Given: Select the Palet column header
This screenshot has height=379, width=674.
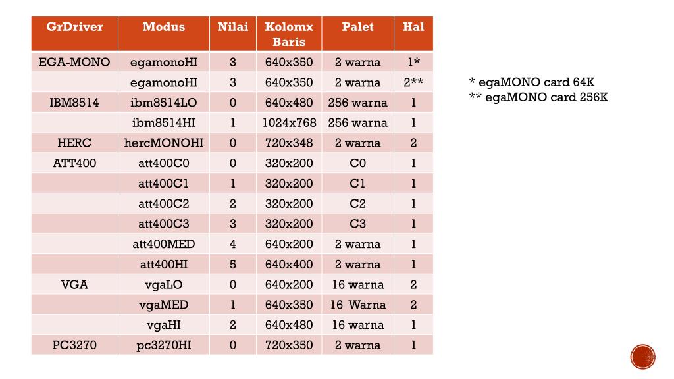Looking at the screenshot, I should (x=357, y=34).
